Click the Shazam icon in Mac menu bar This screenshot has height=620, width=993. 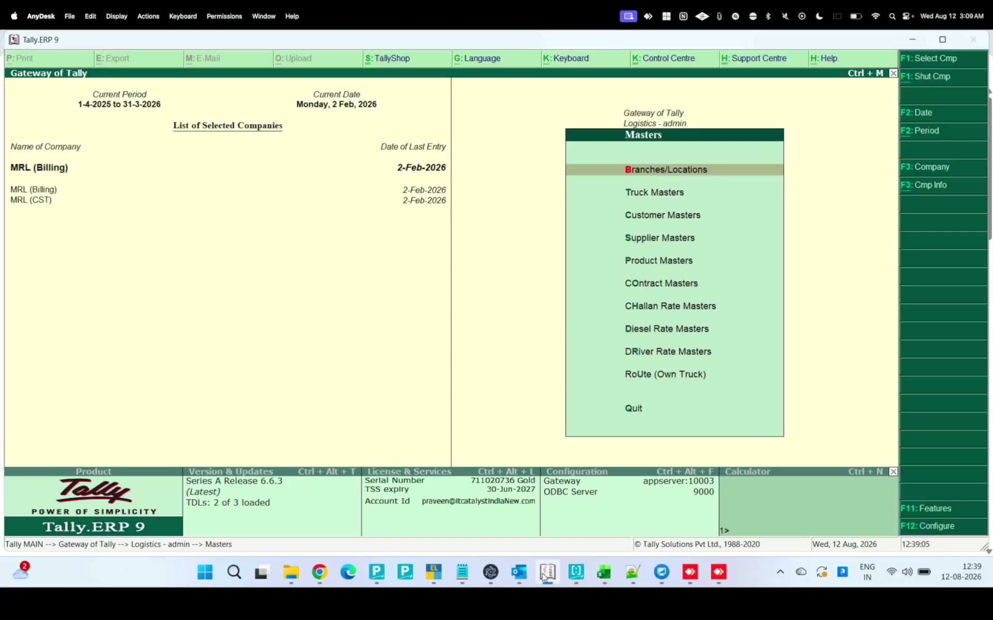735,16
